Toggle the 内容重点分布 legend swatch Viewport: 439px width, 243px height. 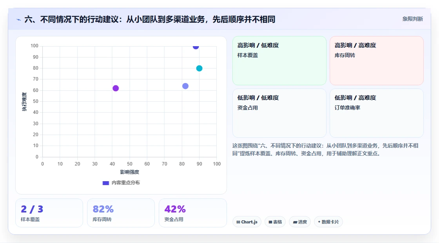coord(105,183)
